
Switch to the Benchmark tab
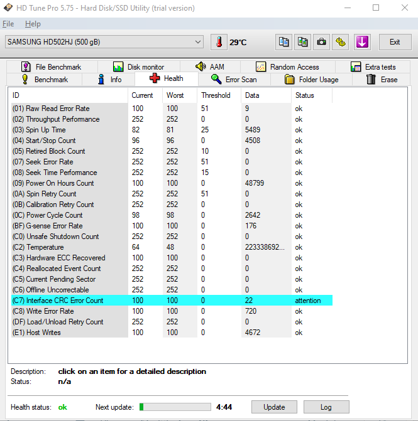pos(45,80)
